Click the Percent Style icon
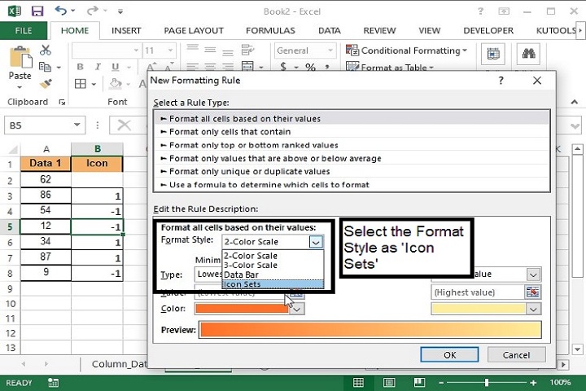The height and width of the screenshot is (391, 586). [x=310, y=68]
